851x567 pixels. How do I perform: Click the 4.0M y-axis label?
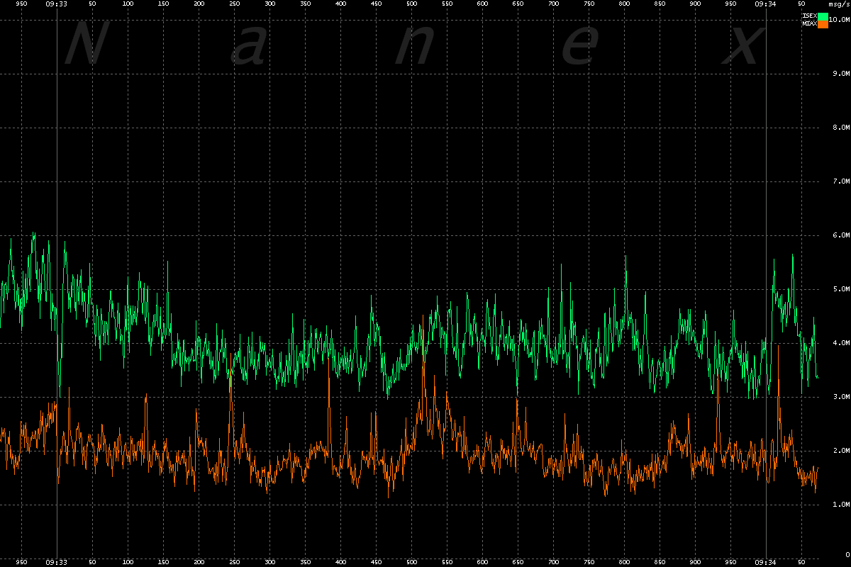click(x=841, y=343)
